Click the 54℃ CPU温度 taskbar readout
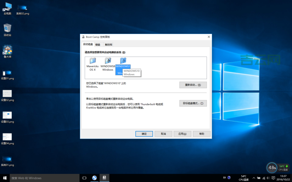The width and height of the screenshot is (292, 182). (244, 178)
